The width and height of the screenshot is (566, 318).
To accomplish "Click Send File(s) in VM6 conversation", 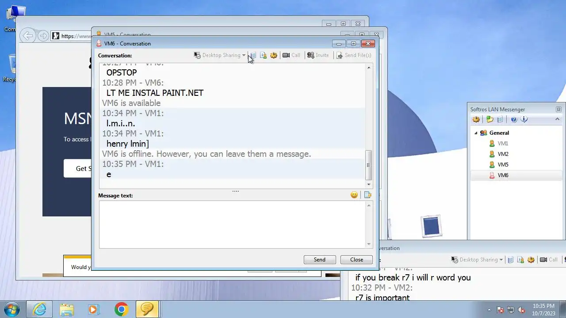I will pyautogui.click(x=354, y=55).
